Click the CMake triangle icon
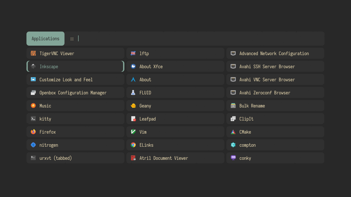Image resolution: width=351 pixels, height=197 pixels. 233,132
